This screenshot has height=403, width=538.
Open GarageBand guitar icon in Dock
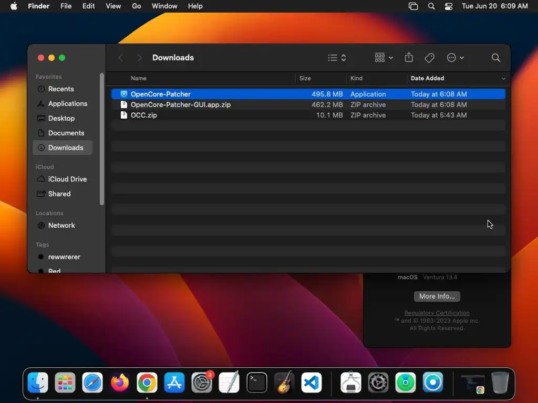(x=284, y=383)
